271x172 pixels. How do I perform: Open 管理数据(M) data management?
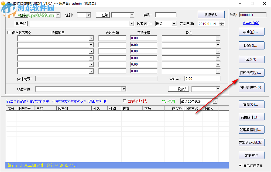252,130
